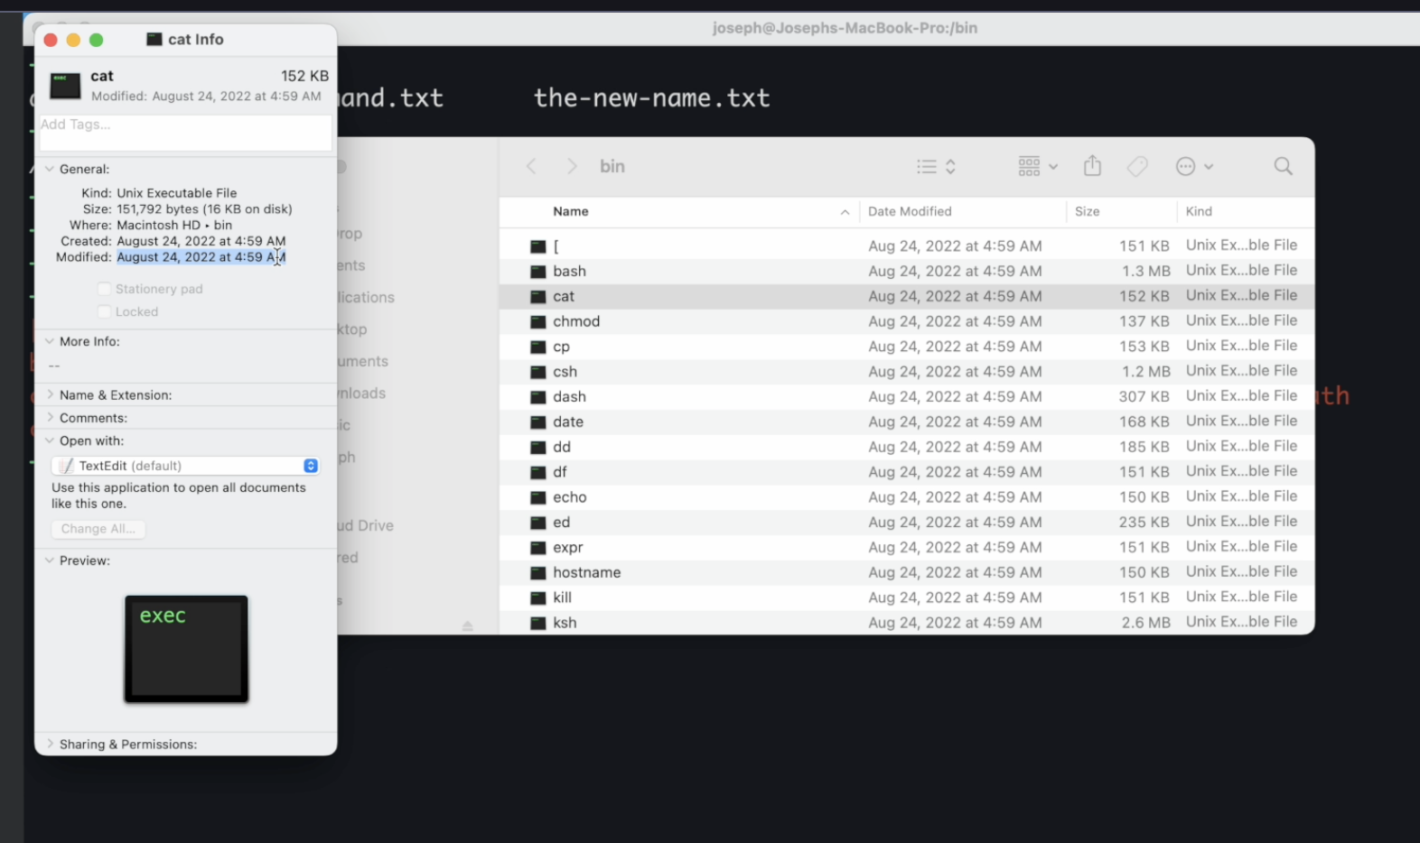This screenshot has height=843, width=1420.
Task: Click the Share icon in Finder toolbar
Action: 1092,166
